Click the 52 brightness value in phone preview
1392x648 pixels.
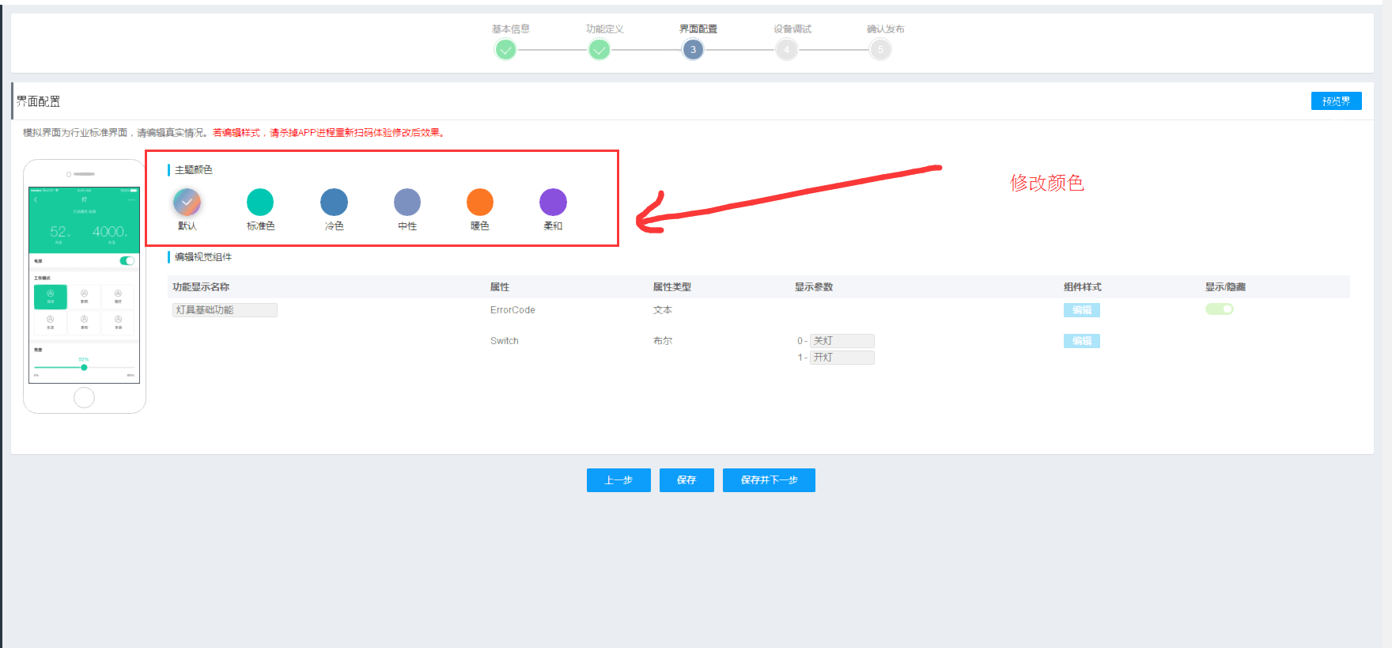(x=59, y=232)
